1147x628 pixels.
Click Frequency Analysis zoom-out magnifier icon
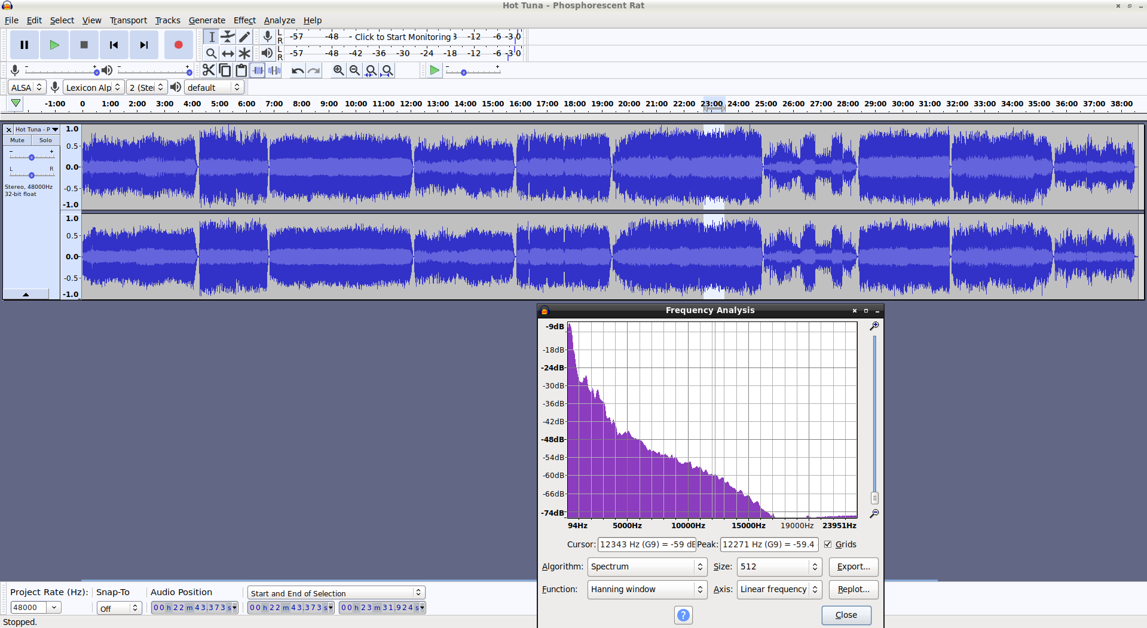pos(874,513)
